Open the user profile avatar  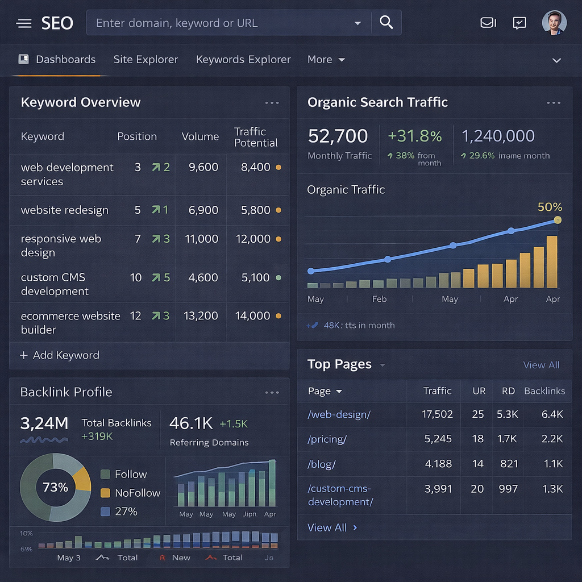click(x=554, y=23)
